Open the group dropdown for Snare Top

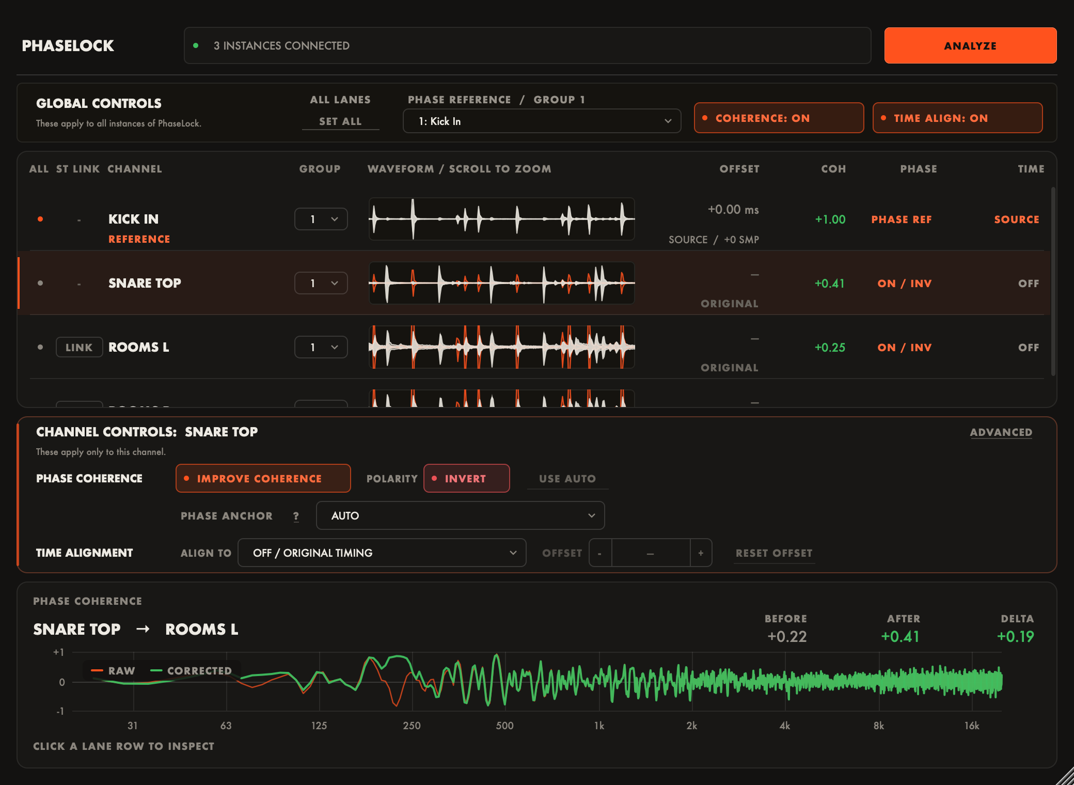tap(321, 283)
